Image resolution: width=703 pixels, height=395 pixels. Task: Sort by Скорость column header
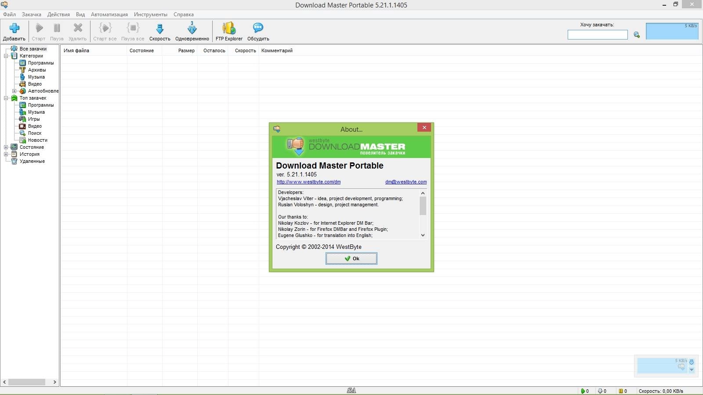(x=243, y=50)
